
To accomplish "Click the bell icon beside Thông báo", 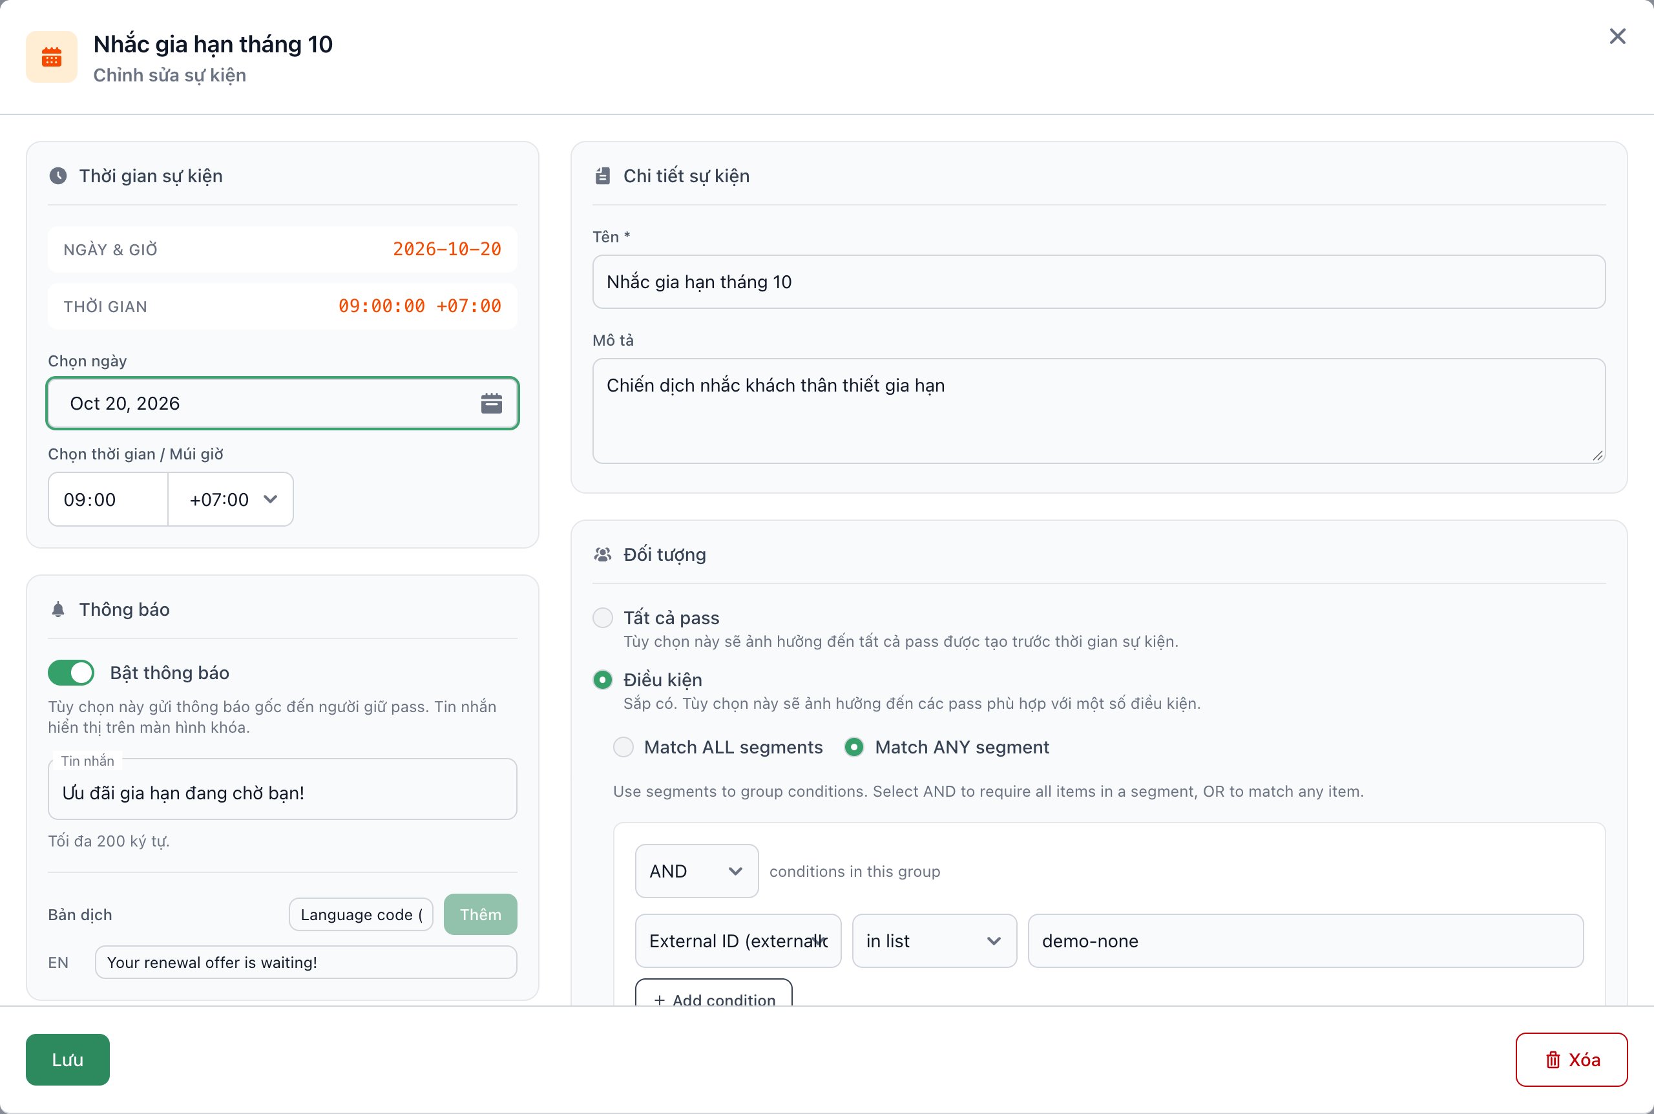I will 58,609.
